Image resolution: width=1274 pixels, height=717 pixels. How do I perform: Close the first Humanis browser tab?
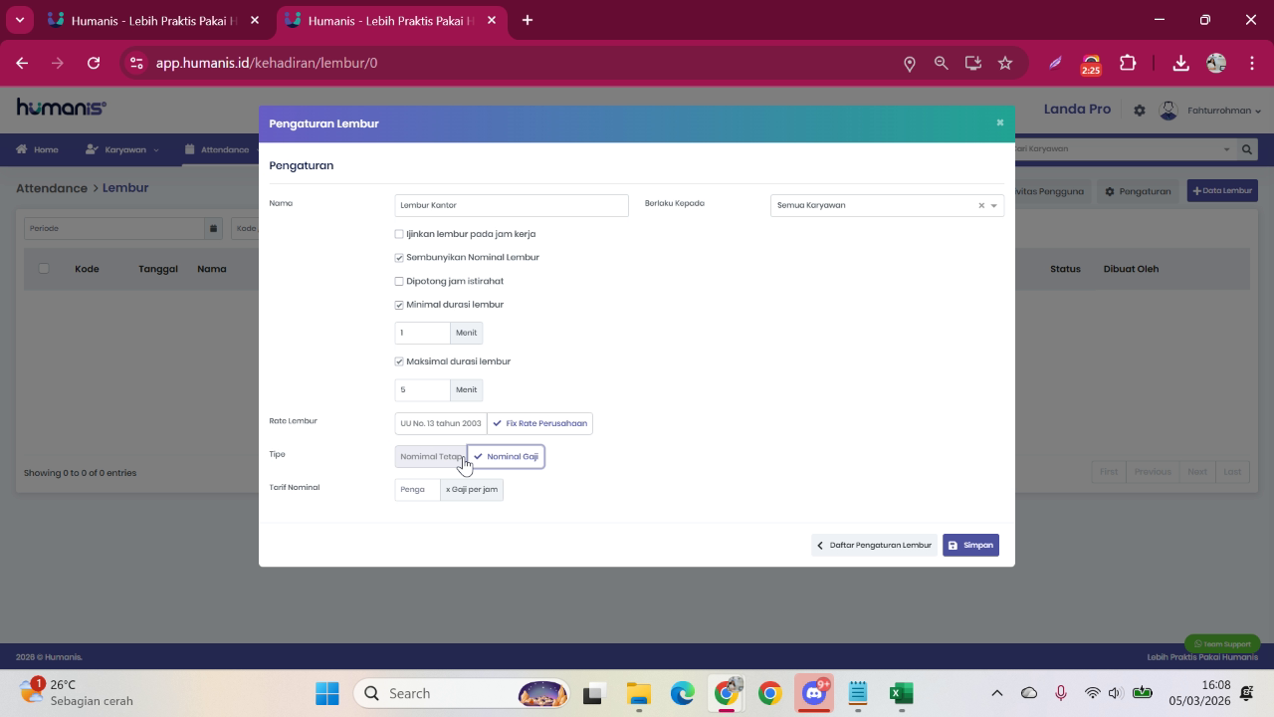point(256,20)
